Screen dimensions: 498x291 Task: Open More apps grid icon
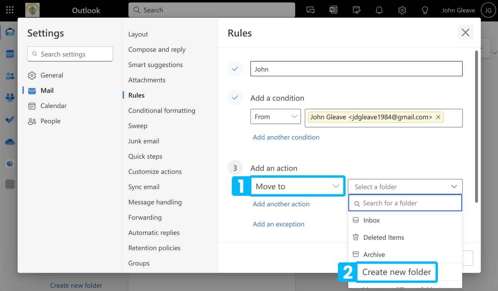point(10,184)
